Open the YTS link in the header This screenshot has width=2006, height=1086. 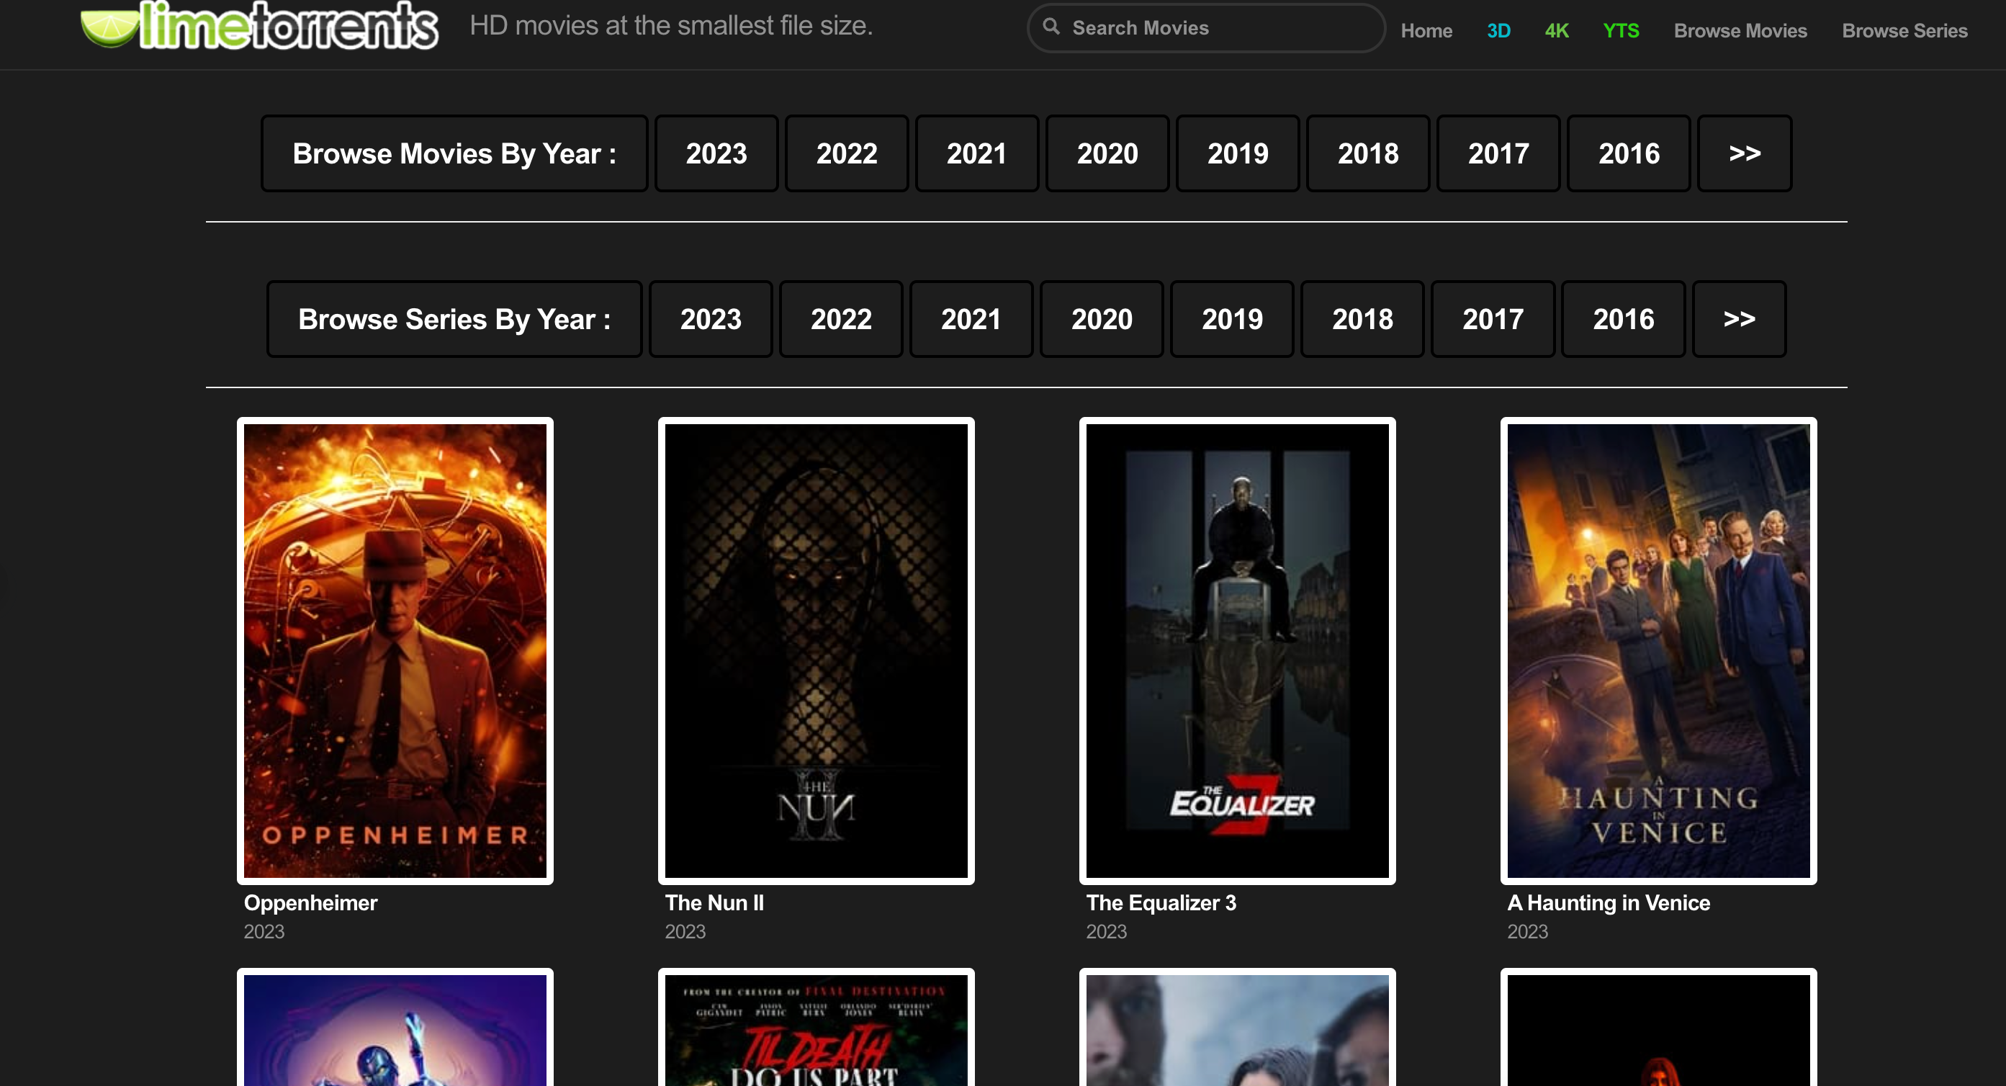[1621, 31]
